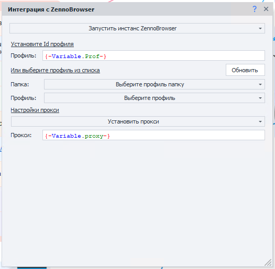
Task: Click the Профиль: label beside the Variable.Prof field
Action: tap(24, 55)
